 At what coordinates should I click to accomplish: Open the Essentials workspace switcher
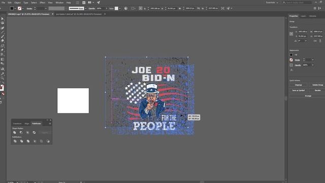tap(272, 3)
